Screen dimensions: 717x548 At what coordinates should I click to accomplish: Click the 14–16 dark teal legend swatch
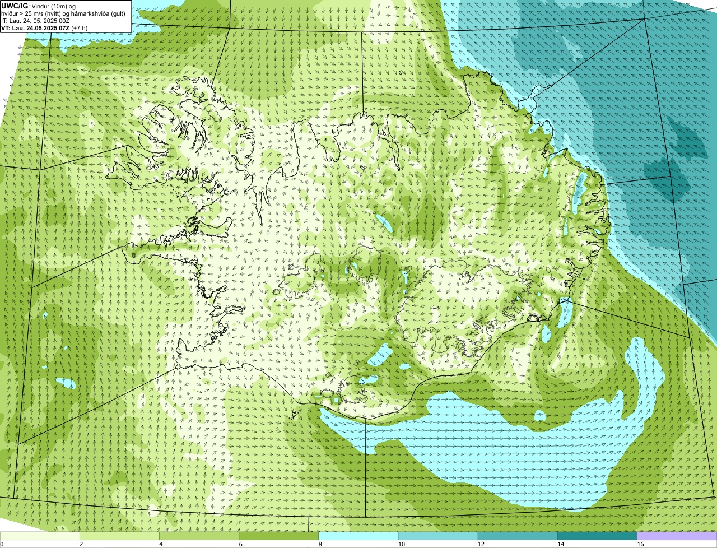click(x=598, y=536)
